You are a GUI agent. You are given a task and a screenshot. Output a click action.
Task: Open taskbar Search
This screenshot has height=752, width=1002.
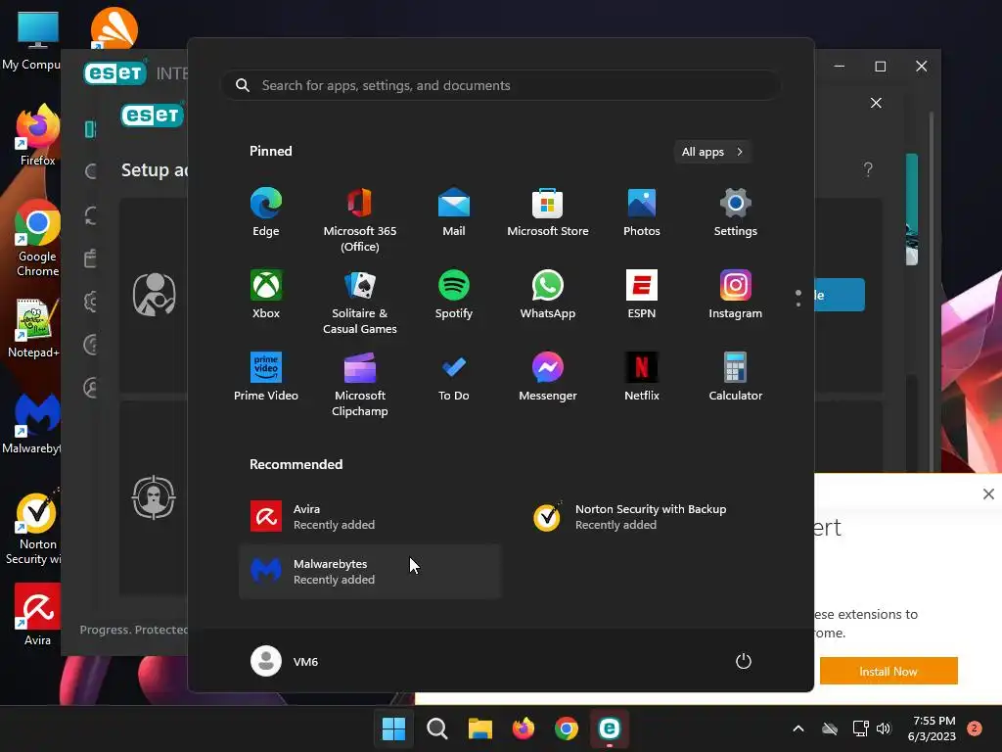(437, 728)
